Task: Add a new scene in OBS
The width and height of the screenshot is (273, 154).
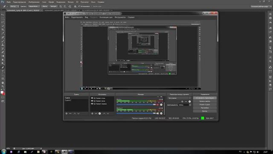Action: (67, 114)
